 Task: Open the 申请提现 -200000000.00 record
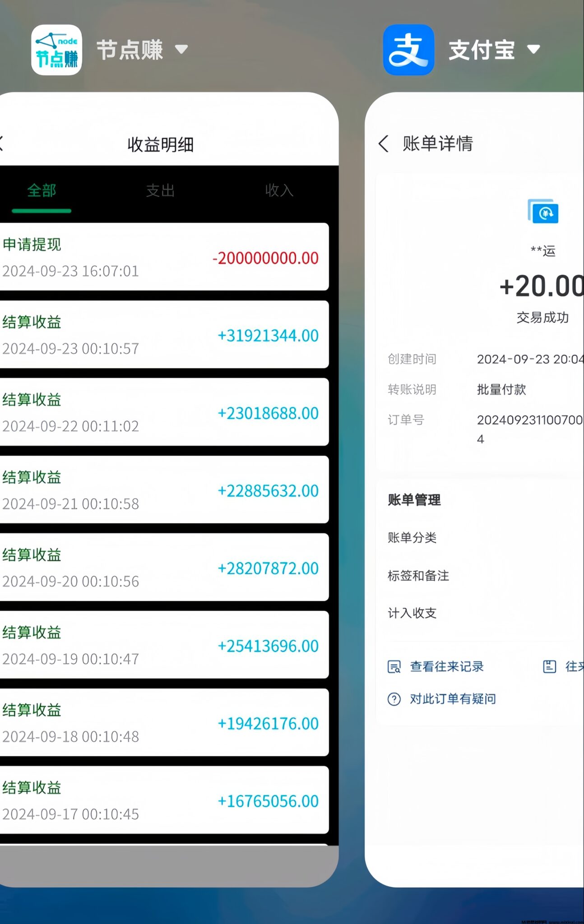[x=162, y=257]
